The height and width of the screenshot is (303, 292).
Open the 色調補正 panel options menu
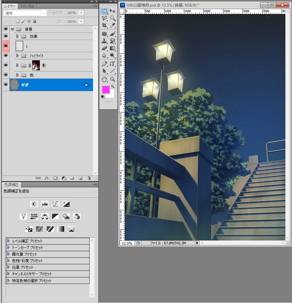(95, 185)
